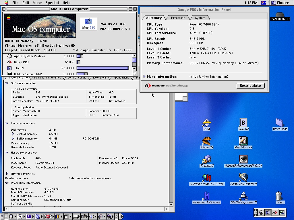Open the Adobe Photoshop 6.0.1 icon
Image resolution: width=294 pixels, height=220 pixels.
coord(243,159)
